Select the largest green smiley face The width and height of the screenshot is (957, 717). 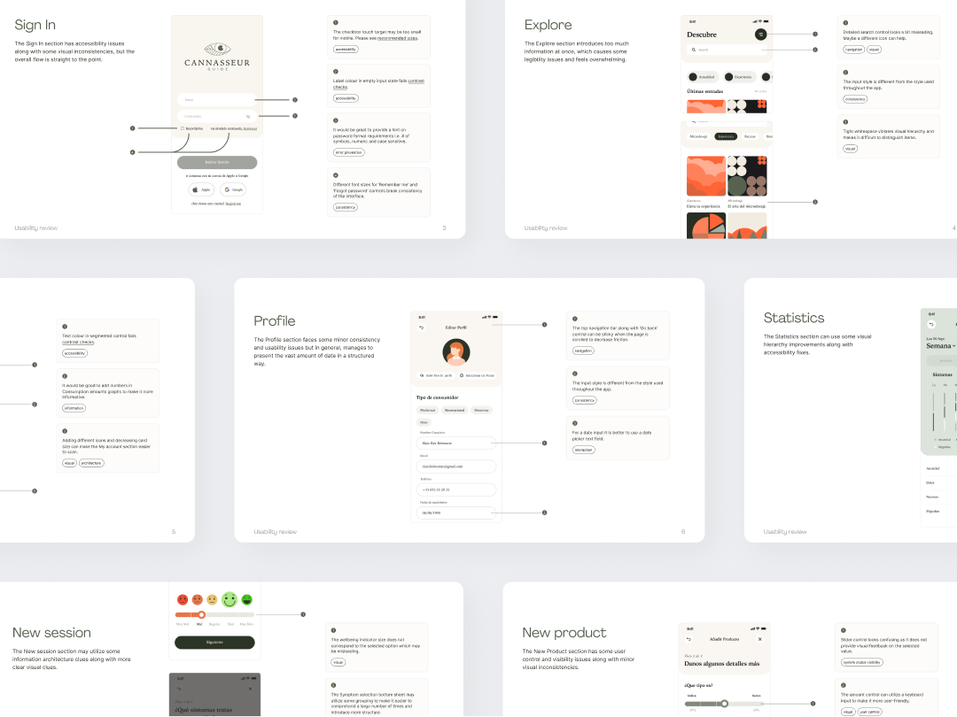[x=230, y=599]
